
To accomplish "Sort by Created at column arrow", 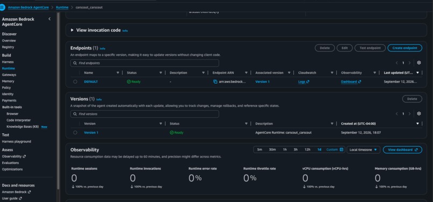I will pos(417,124).
